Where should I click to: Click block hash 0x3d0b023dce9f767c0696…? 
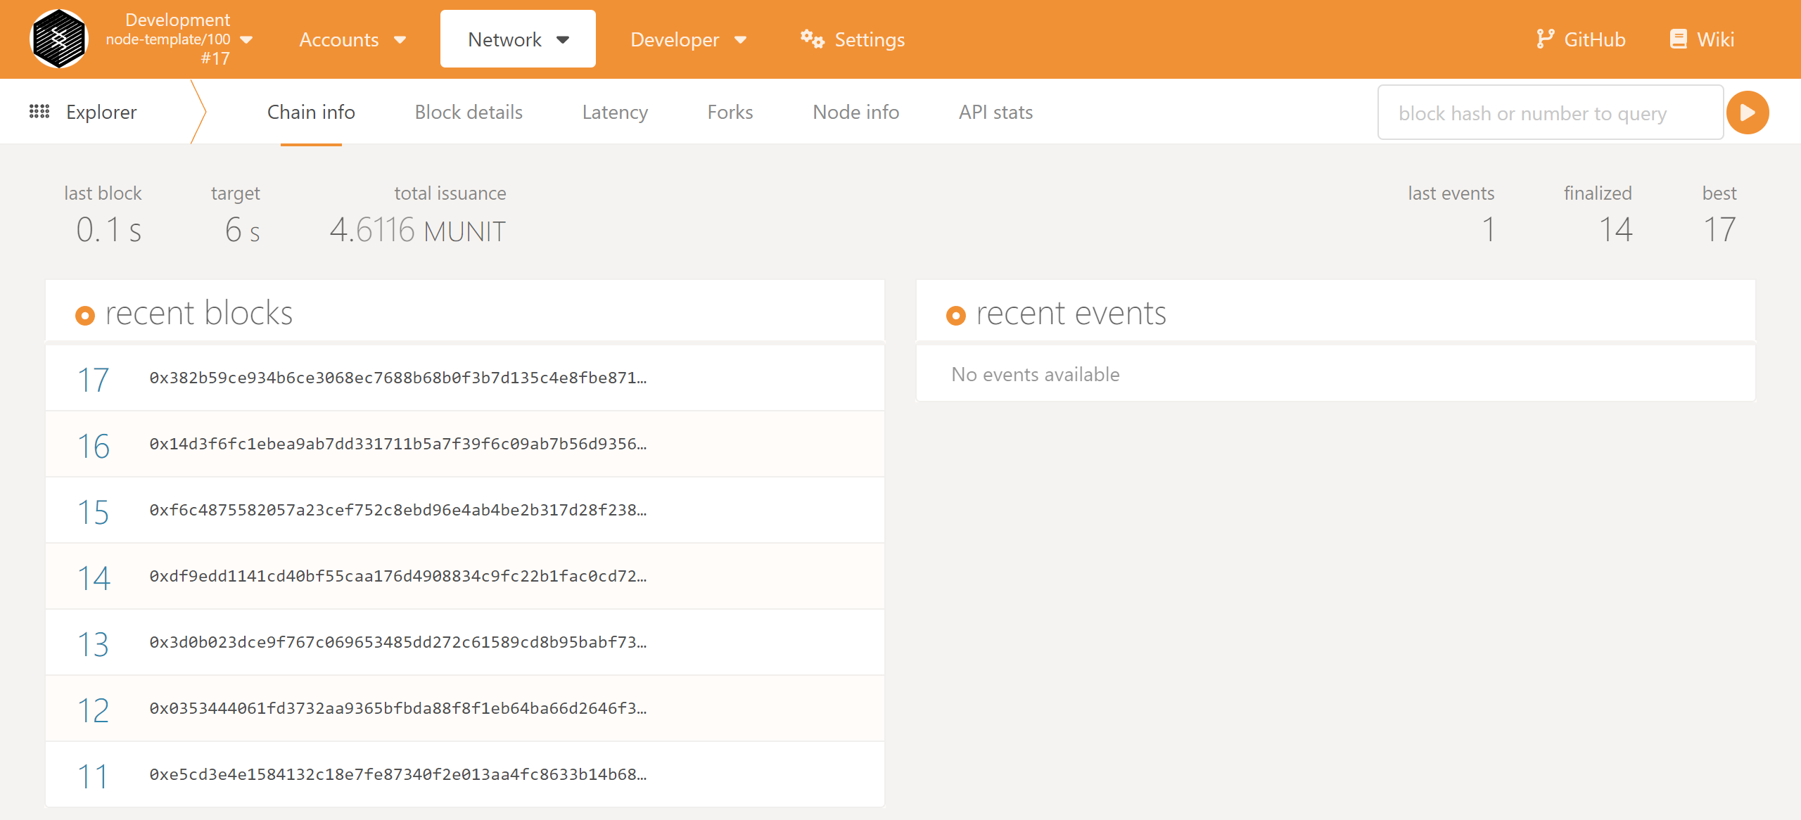(397, 642)
